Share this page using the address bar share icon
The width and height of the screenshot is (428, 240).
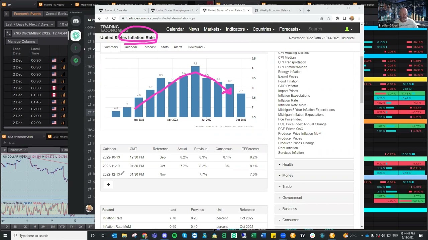(321, 18)
